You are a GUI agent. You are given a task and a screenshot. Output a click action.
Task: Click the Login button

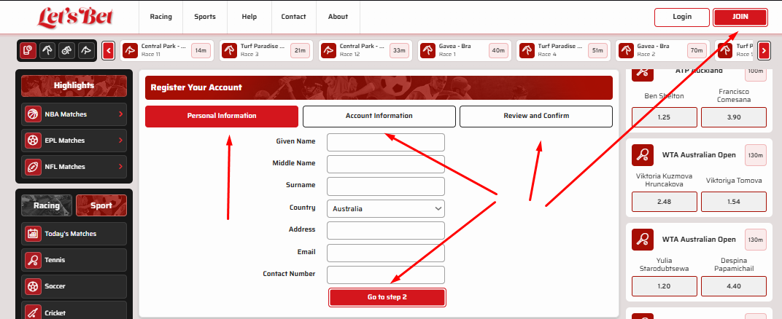point(681,17)
